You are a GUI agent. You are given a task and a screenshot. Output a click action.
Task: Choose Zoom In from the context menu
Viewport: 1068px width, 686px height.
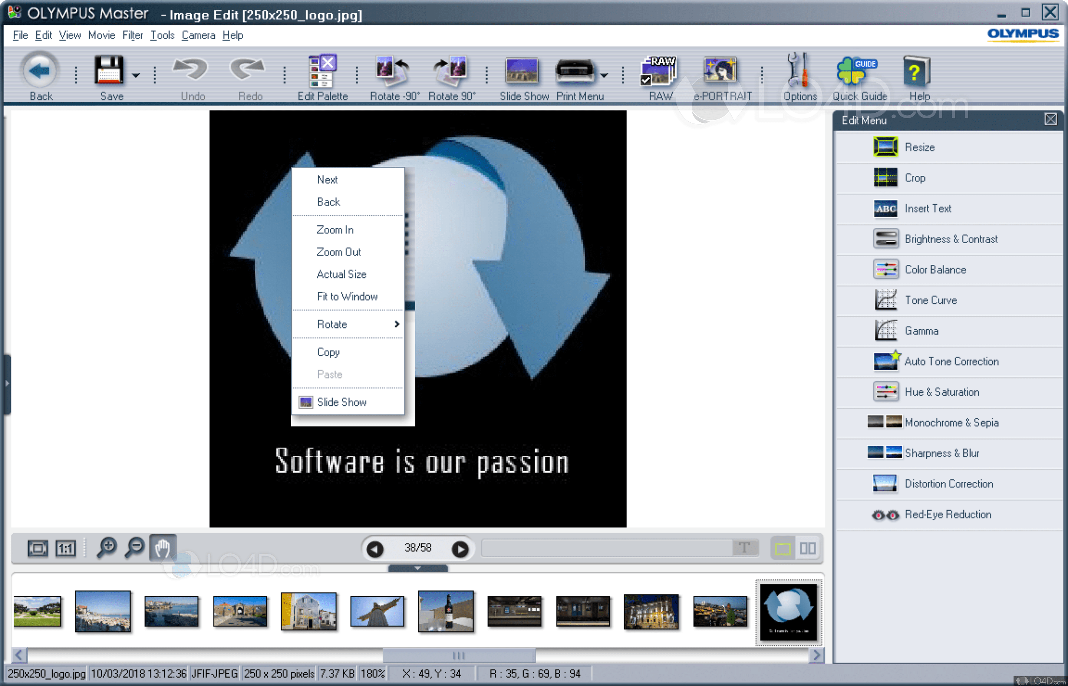pos(335,230)
